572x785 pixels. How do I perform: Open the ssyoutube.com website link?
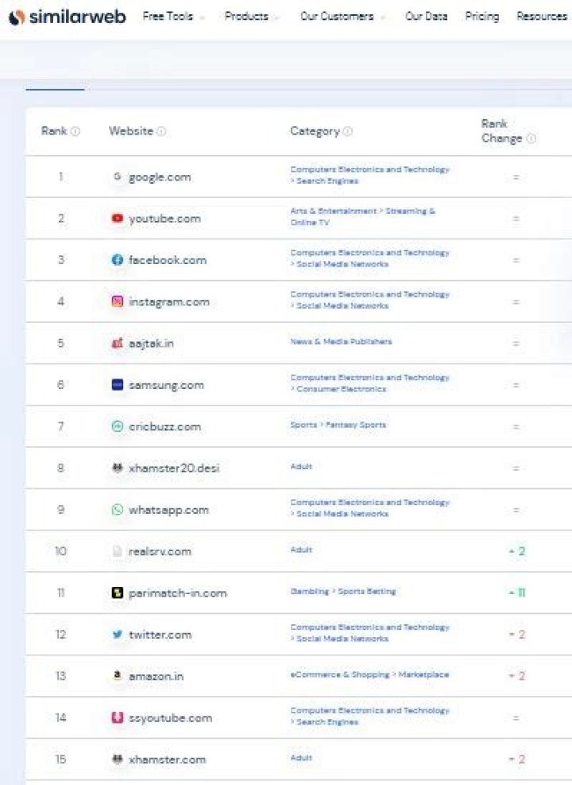pyautogui.click(x=171, y=718)
